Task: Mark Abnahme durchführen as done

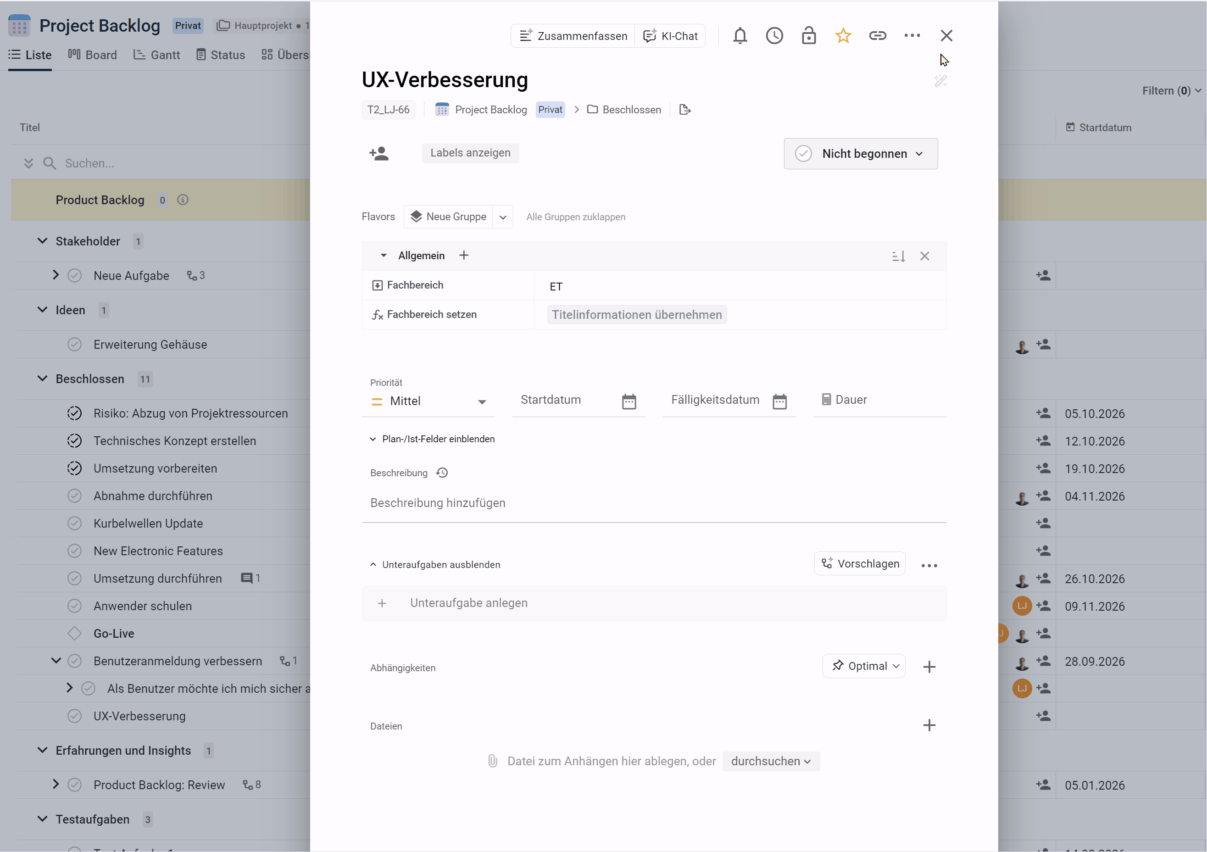Action: tap(75, 496)
